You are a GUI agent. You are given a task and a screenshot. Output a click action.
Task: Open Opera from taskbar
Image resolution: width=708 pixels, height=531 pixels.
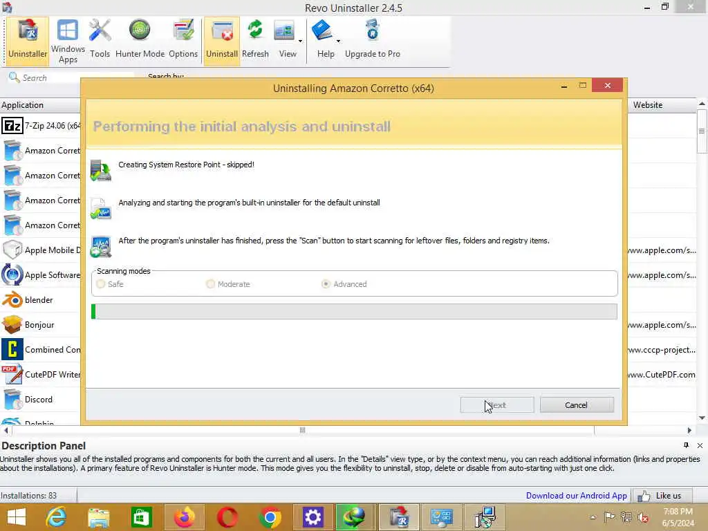point(227,517)
